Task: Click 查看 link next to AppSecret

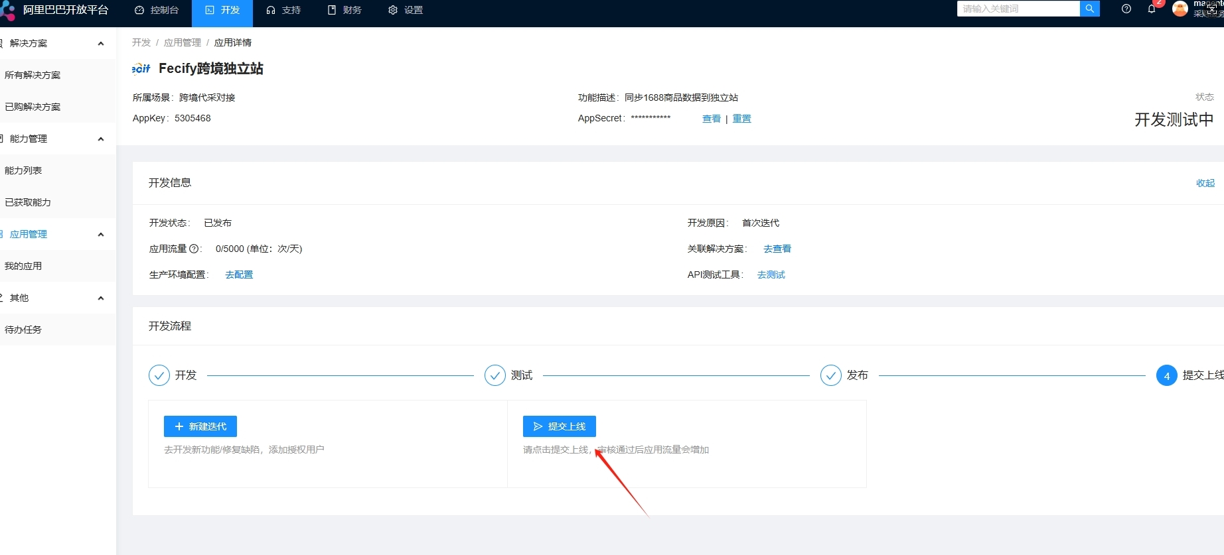Action: (x=711, y=119)
